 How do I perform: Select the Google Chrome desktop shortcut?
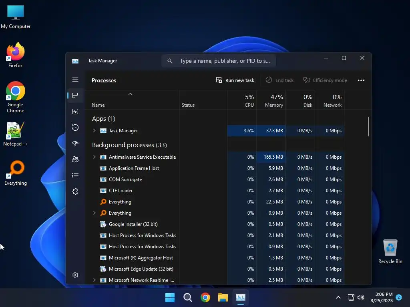click(x=16, y=97)
